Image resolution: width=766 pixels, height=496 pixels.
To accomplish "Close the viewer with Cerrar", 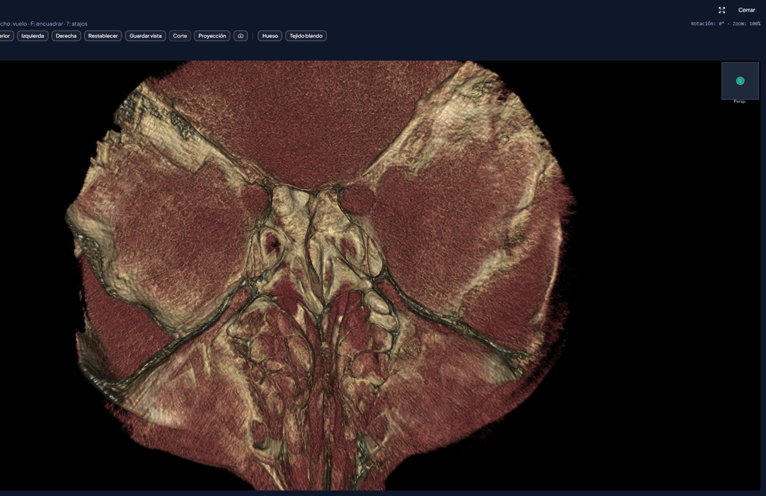I will coord(746,10).
